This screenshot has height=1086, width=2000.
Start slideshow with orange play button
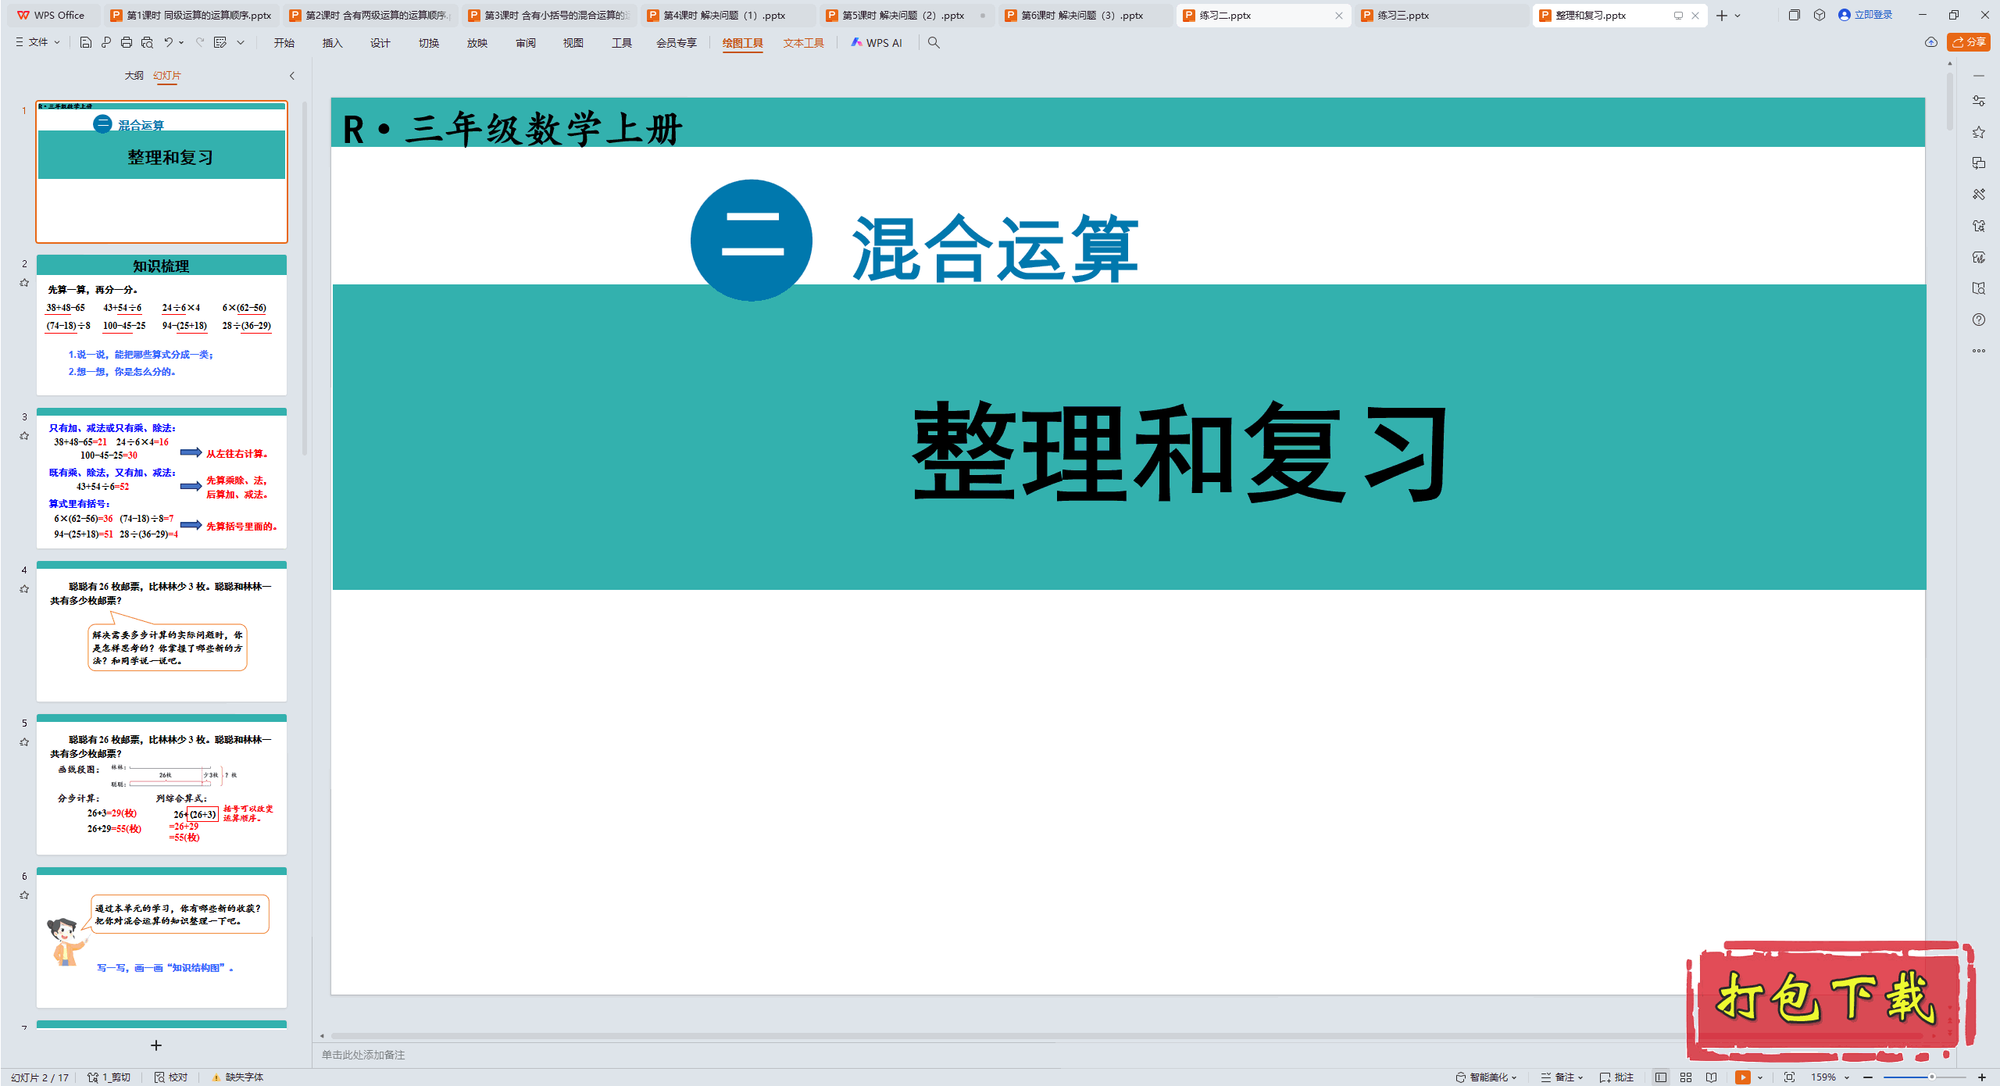(1742, 1077)
